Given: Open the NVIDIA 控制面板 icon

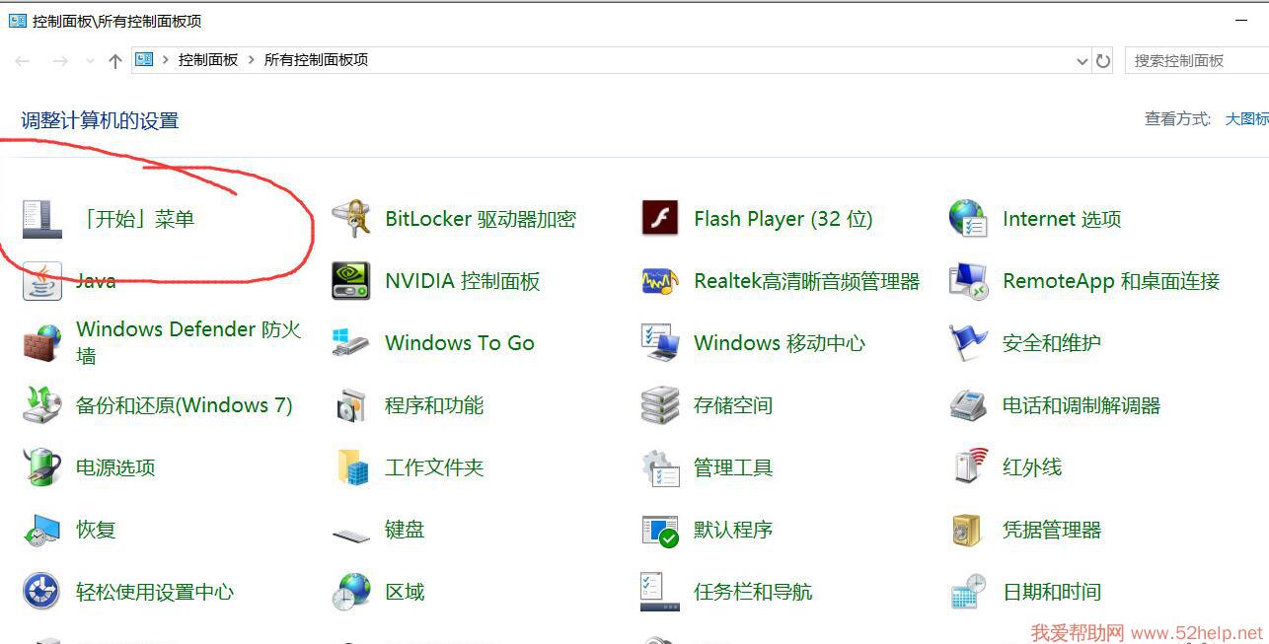Looking at the screenshot, I should 350,281.
